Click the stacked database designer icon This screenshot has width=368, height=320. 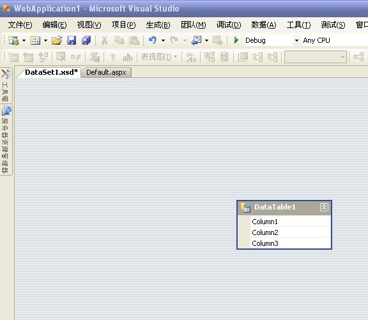coord(95,57)
